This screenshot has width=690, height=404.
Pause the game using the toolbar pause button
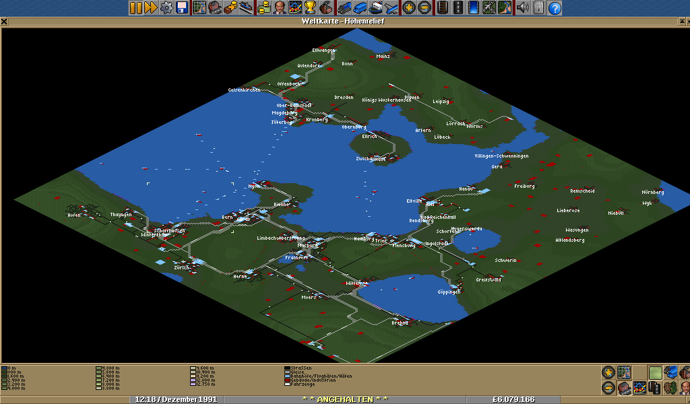pos(135,8)
